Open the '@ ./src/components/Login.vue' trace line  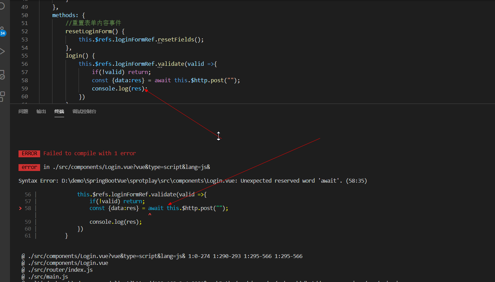pyautogui.click(x=65, y=263)
